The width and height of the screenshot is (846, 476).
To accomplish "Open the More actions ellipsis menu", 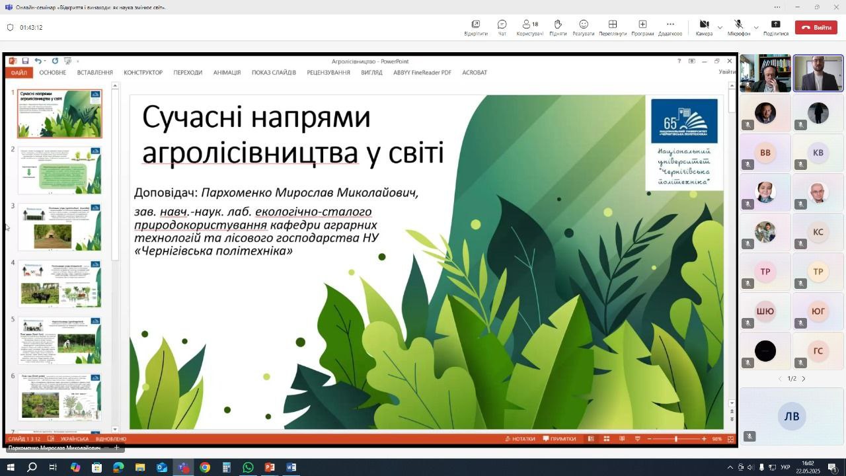I will pyautogui.click(x=670, y=27).
